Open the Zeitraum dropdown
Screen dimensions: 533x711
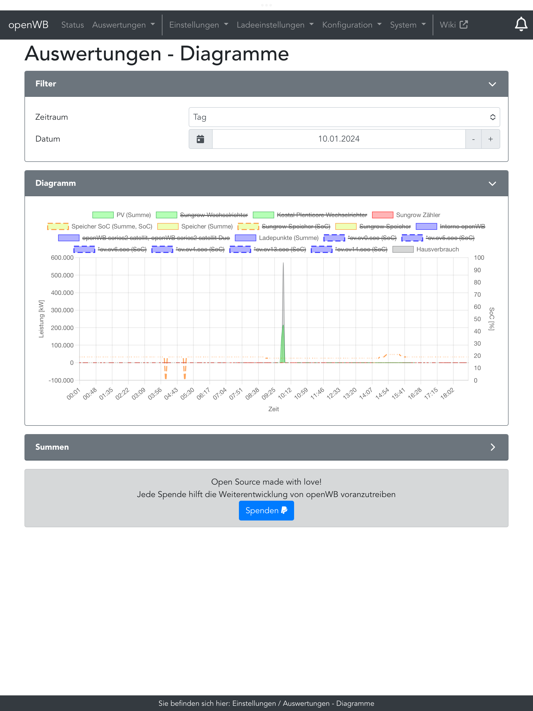pos(344,117)
